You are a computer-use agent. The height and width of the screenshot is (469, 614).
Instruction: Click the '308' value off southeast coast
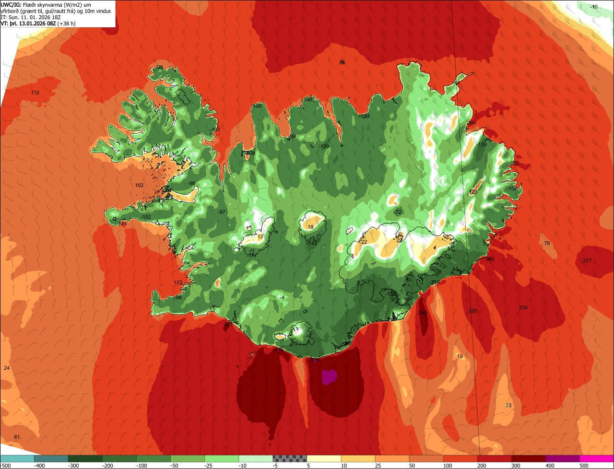click(x=490, y=259)
